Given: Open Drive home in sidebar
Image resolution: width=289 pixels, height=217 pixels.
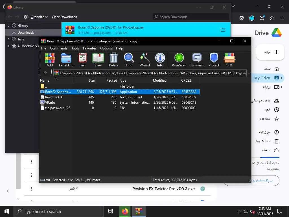Looking at the screenshot, I should click(x=277, y=69).
